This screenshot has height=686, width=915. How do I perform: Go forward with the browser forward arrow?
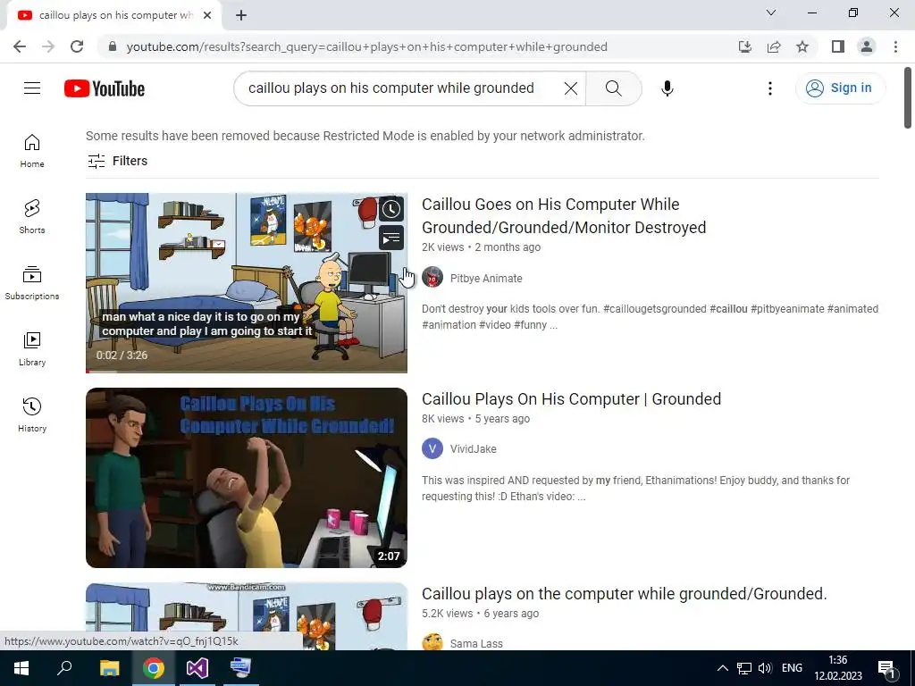pyautogui.click(x=48, y=46)
